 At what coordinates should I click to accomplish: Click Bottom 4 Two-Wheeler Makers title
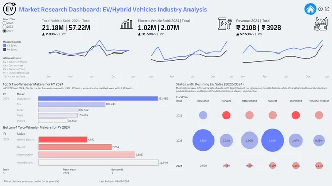(x=36, y=127)
